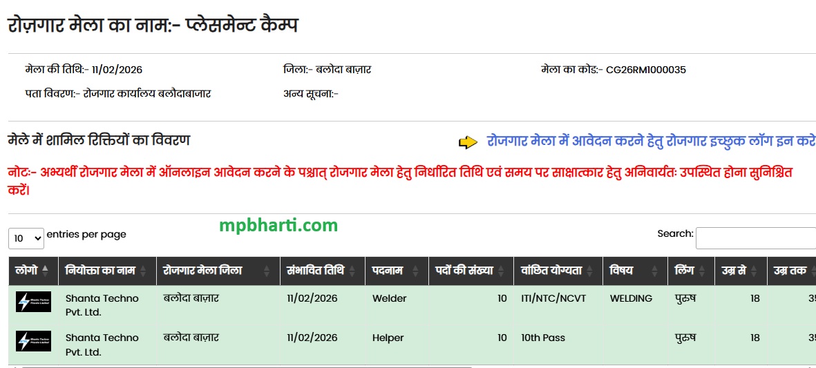Click the mpbharti.com watermark text
816x368 pixels.
[x=278, y=225]
